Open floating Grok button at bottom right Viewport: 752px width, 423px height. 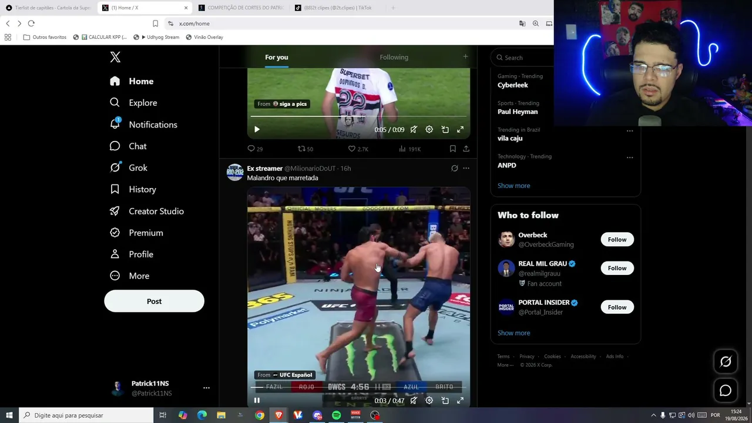pos(726,362)
